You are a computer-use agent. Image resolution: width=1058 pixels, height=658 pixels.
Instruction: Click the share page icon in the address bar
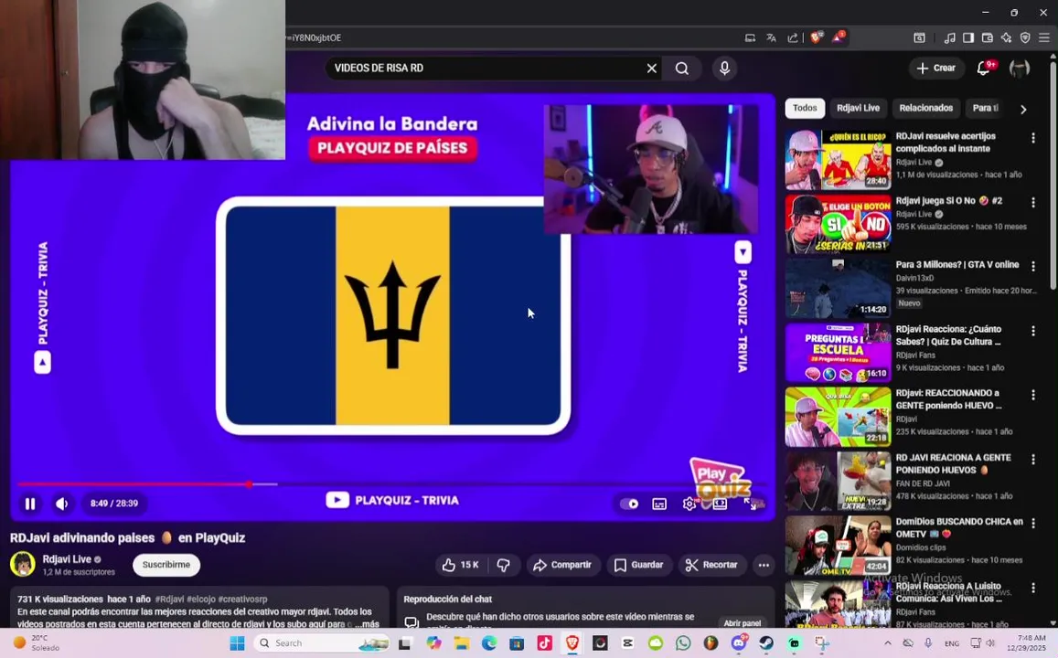click(x=793, y=37)
